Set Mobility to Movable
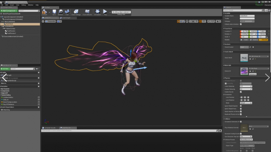The height and width of the screenshot is (152, 271). pos(263,40)
